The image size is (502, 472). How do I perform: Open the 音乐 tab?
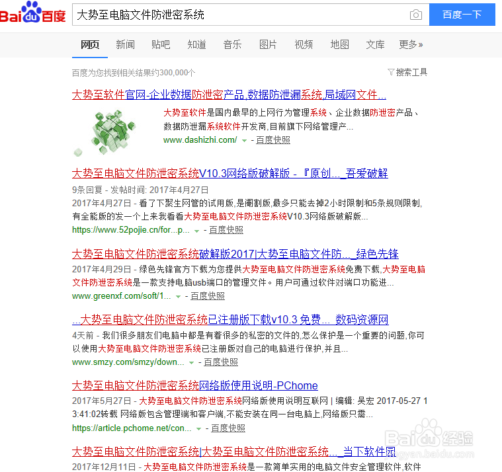click(x=232, y=44)
